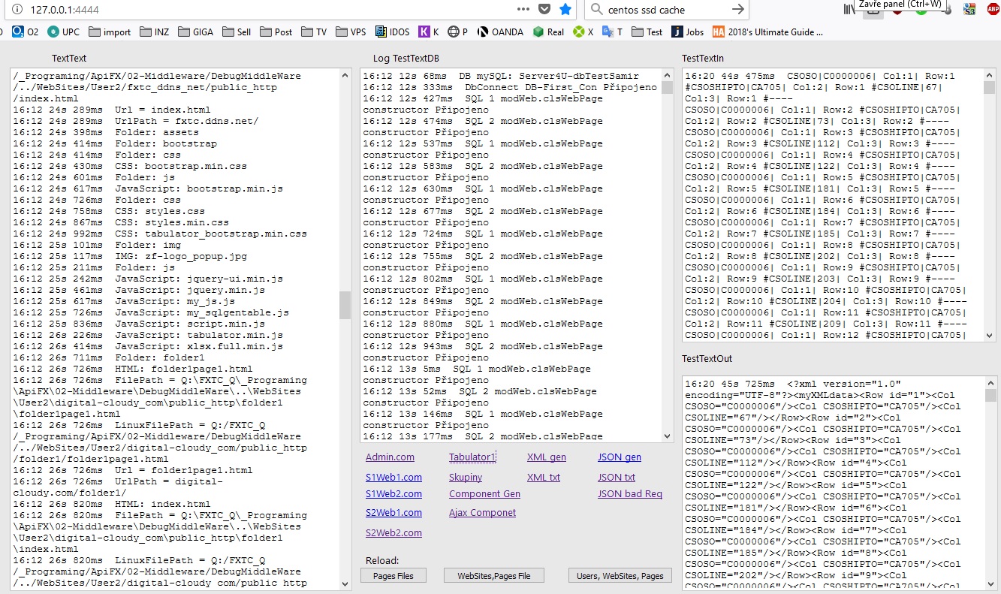Open the Component Gen link

pyautogui.click(x=484, y=494)
